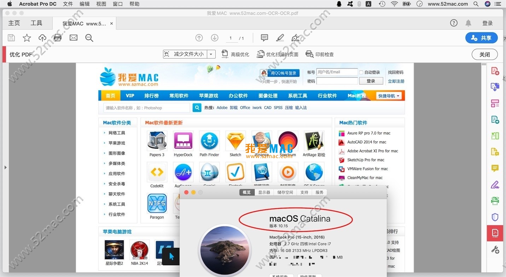Open the Acrobat Pro DC app menu
Screen dimensions: 506x277
pyautogui.click(x=37, y=4)
